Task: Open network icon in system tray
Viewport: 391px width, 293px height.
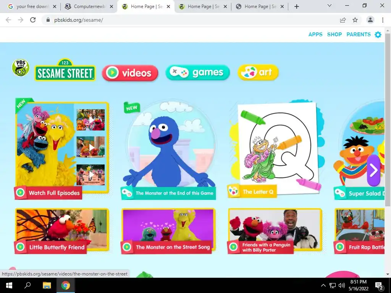Action: pos(333,285)
